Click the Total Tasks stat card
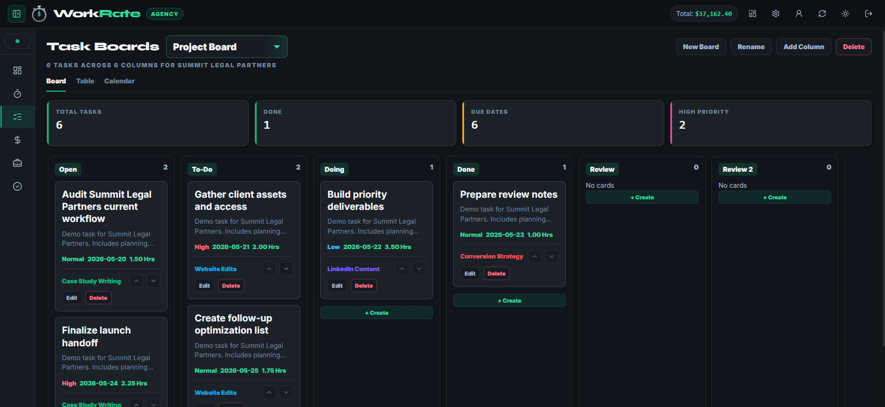Viewport: 885px width, 407px height. click(148, 123)
